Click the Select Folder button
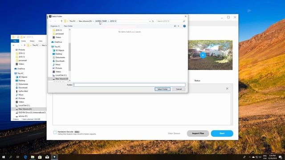The image size is (285, 160). click(163, 89)
